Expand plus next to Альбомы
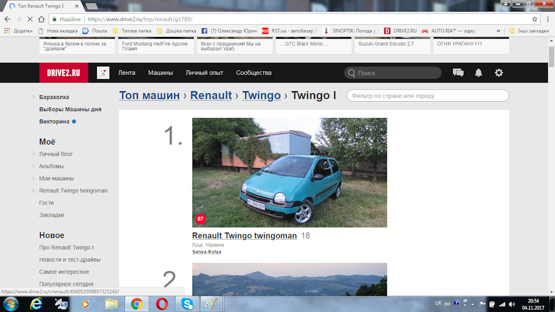 34,166
